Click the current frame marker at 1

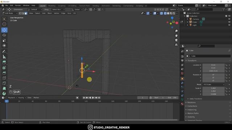pos(7,101)
